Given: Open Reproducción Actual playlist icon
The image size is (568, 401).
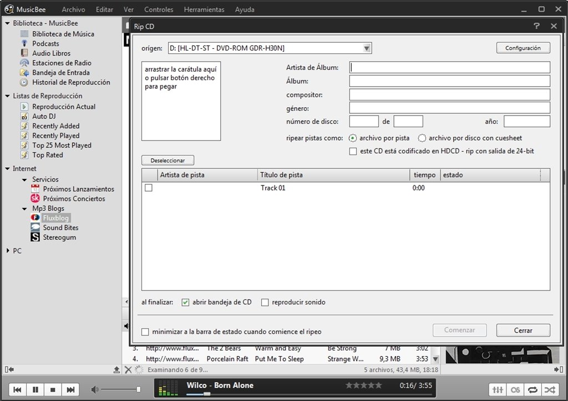Looking at the screenshot, I should tap(24, 107).
